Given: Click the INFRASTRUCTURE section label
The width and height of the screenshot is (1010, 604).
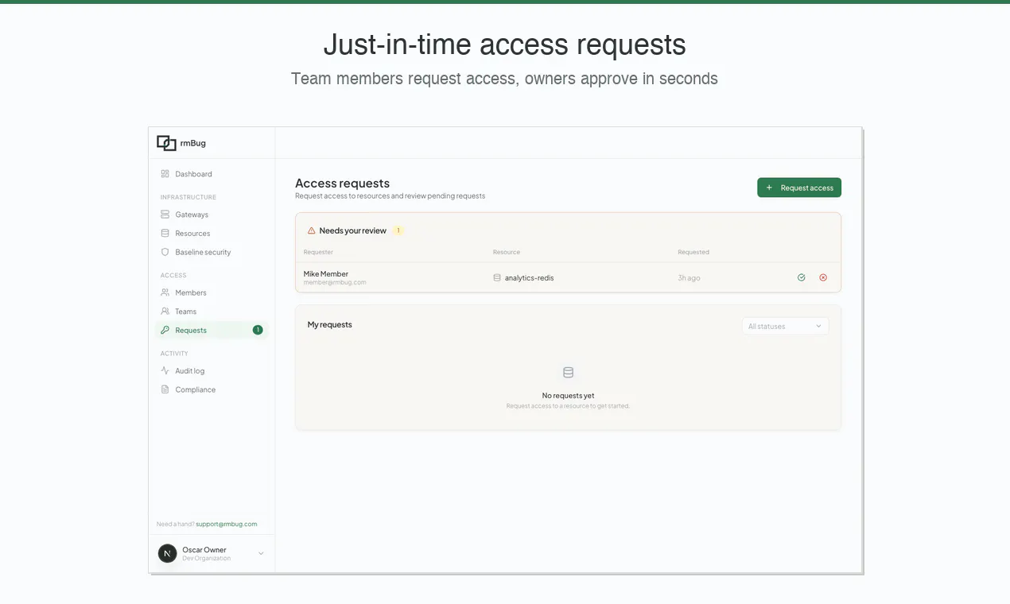Looking at the screenshot, I should click(188, 197).
